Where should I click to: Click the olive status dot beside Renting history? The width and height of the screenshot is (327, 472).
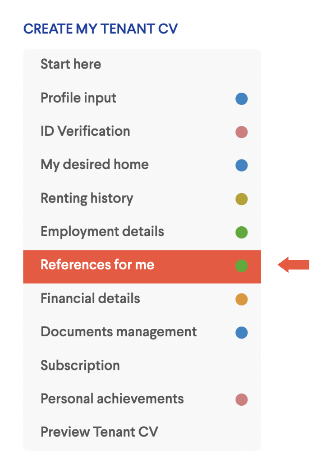(x=241, y=199)
